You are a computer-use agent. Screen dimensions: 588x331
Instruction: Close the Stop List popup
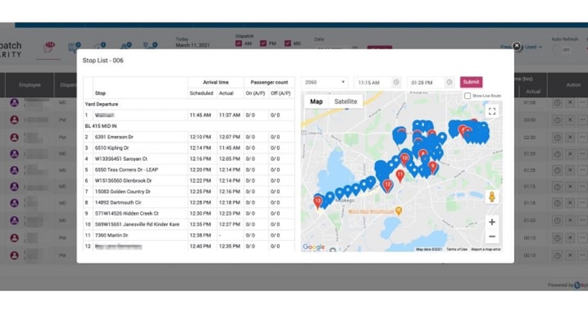pos(517,46)
